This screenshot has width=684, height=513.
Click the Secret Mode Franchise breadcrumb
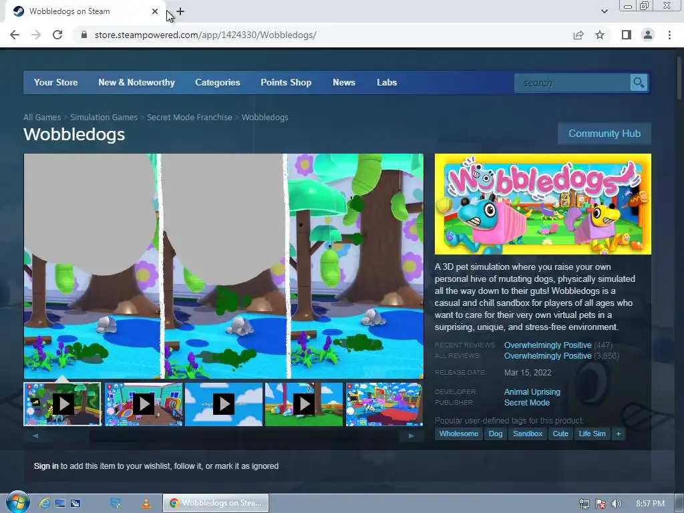(189, 118)
